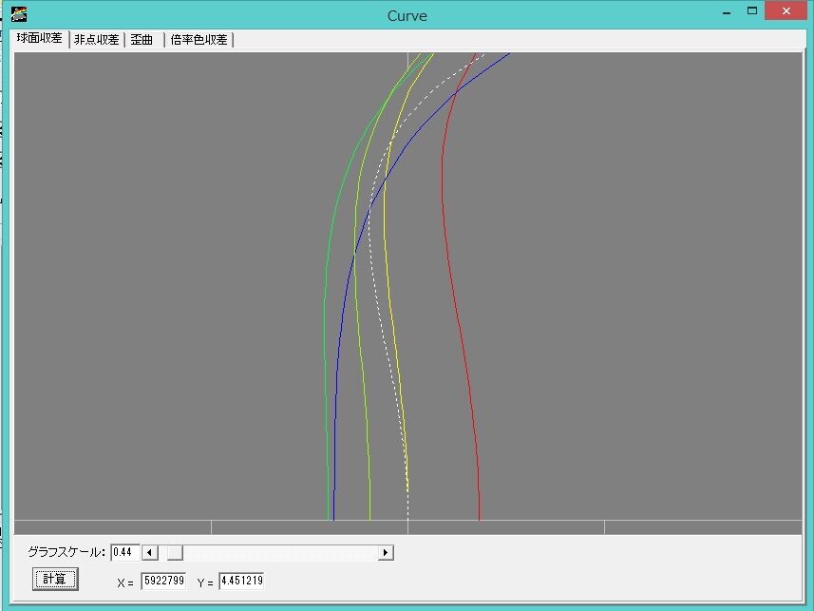814x611 pixels.
Task: Click the Curve application icon in title bar
Action: pos(19,13)
